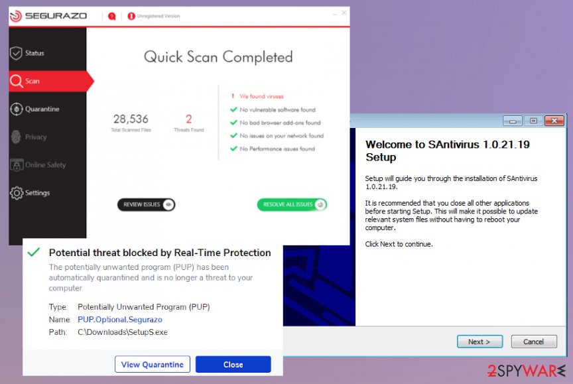
Task: Maximize the SAntivirus Setup window
Action: (x=533, y=121)
